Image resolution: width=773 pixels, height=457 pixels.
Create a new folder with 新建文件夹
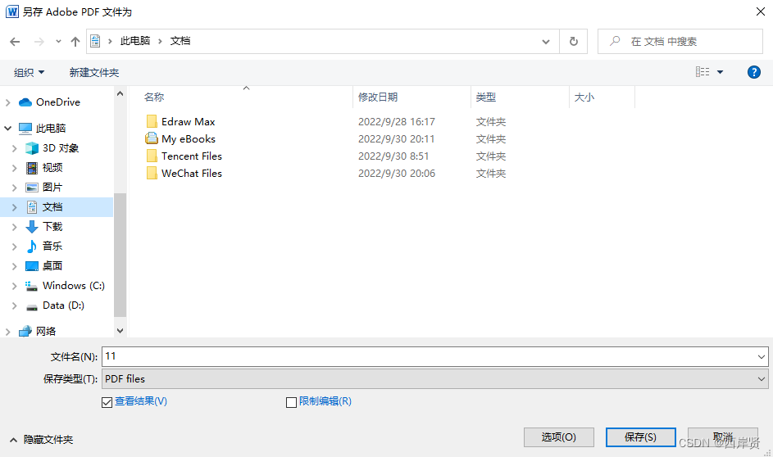tap(94, 72)
